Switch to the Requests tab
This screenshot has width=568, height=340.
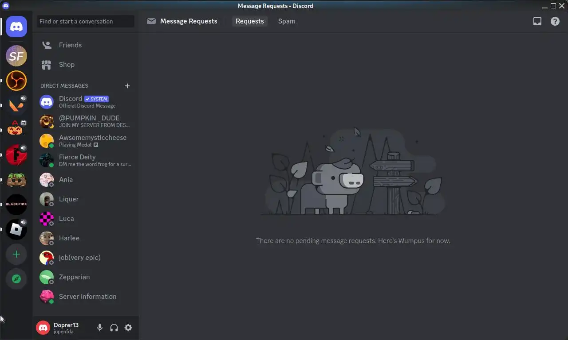[x=250, y=21]
